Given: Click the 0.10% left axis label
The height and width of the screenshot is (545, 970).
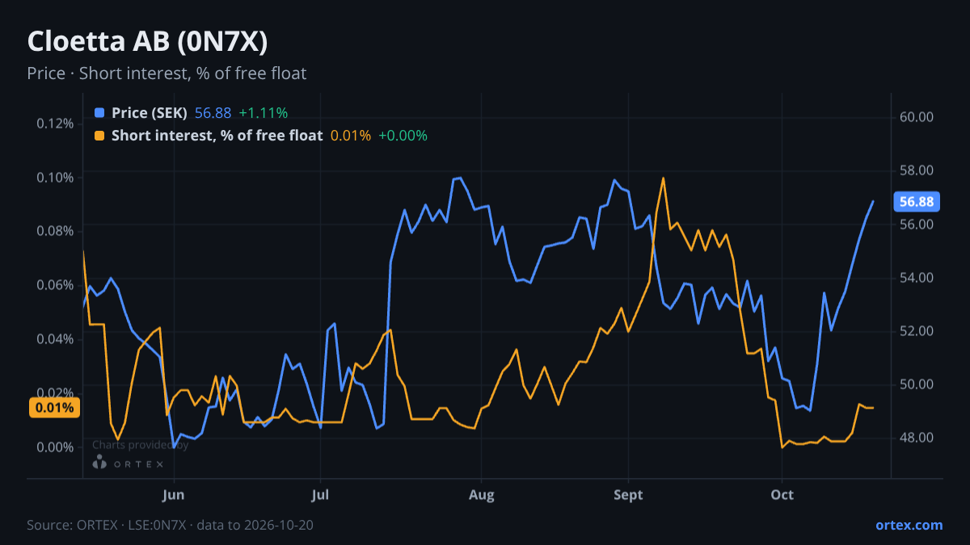Looking at the screenshot, I should click(55, 178).
